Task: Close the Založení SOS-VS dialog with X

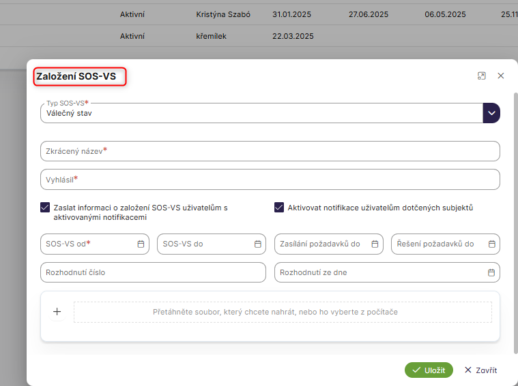Action: 501,76
